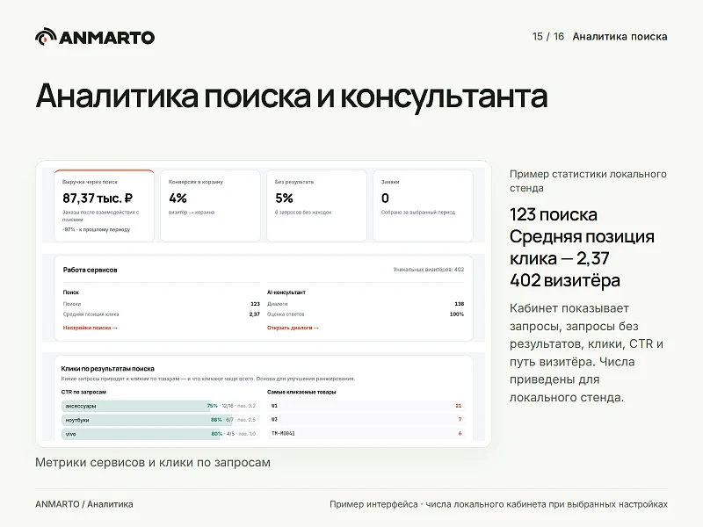The image size is (703, 527).
Task: Click the «-97% · к прошлому периоду» note
Action: pos(96,229)
